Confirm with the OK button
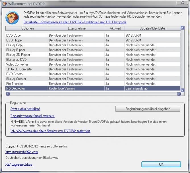 tap(161, 164)
